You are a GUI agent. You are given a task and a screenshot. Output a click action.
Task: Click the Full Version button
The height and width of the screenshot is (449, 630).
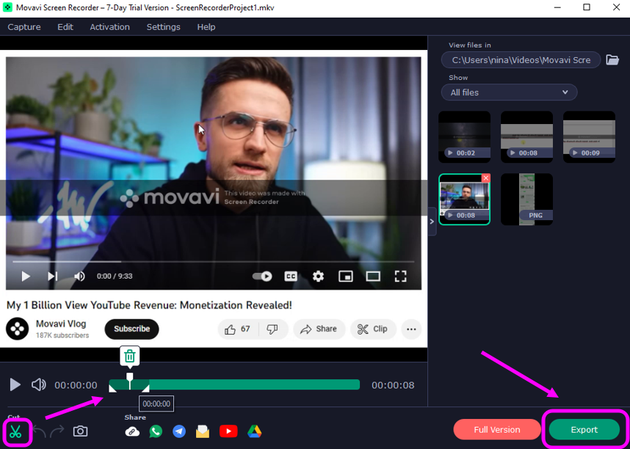pos(497,430)
